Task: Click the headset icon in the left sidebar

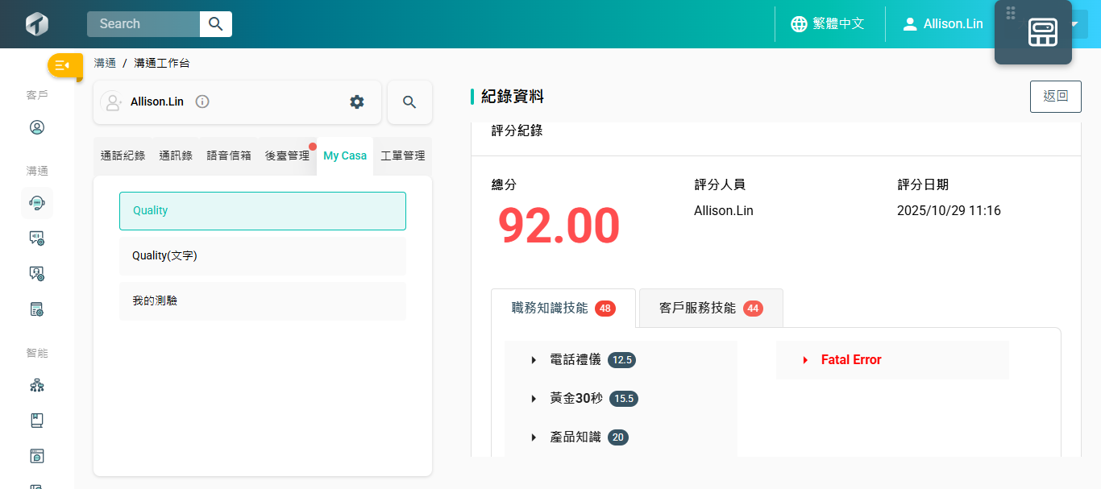Action: click(x=36, y=203)
